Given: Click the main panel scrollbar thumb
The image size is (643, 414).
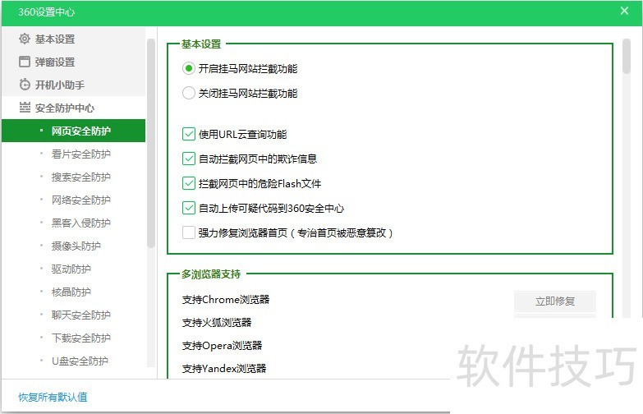Looking at the screenshot, I should pyautogui.click(x=626, y=56).
